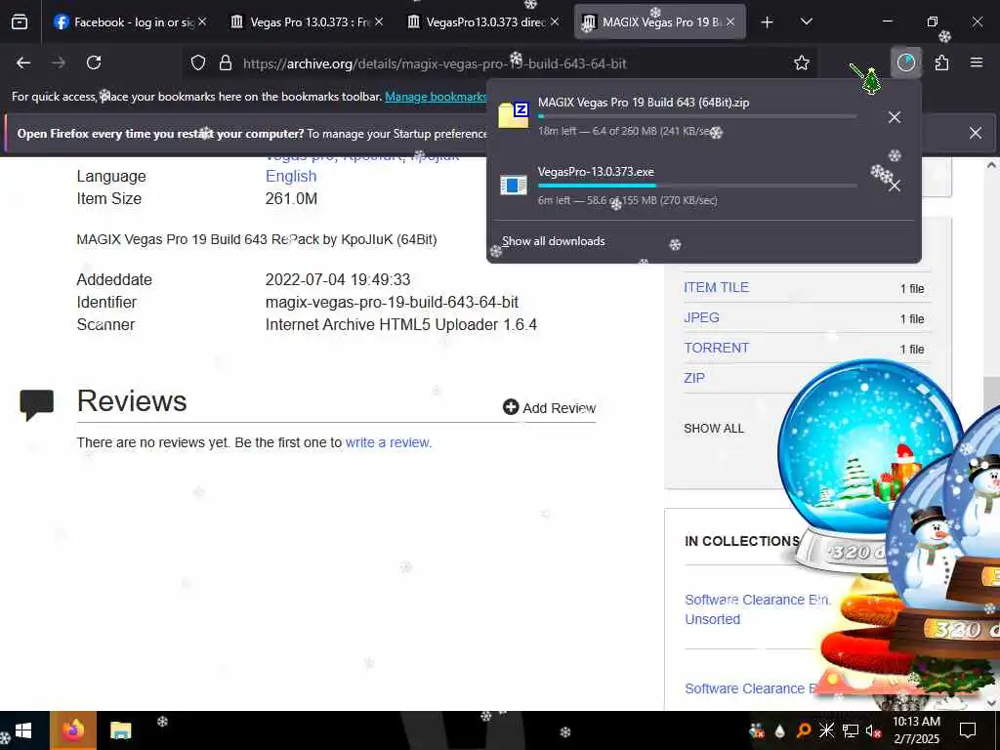This screenshot has height=750, width=1000.
Task: Select the MAGIX Vegas Pro 19 tab
Action: click(661, 22)
